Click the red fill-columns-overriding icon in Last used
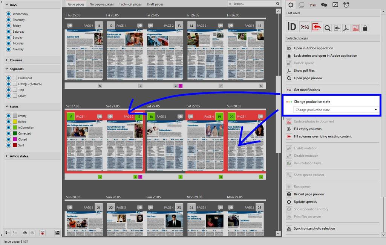 [x=316, y=27]
